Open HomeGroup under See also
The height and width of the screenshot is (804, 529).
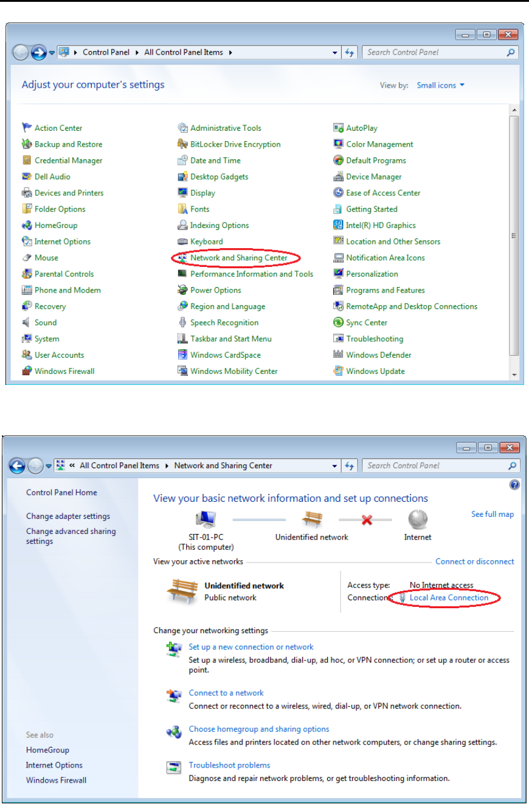pyautogui.click(x=47, y=750)
